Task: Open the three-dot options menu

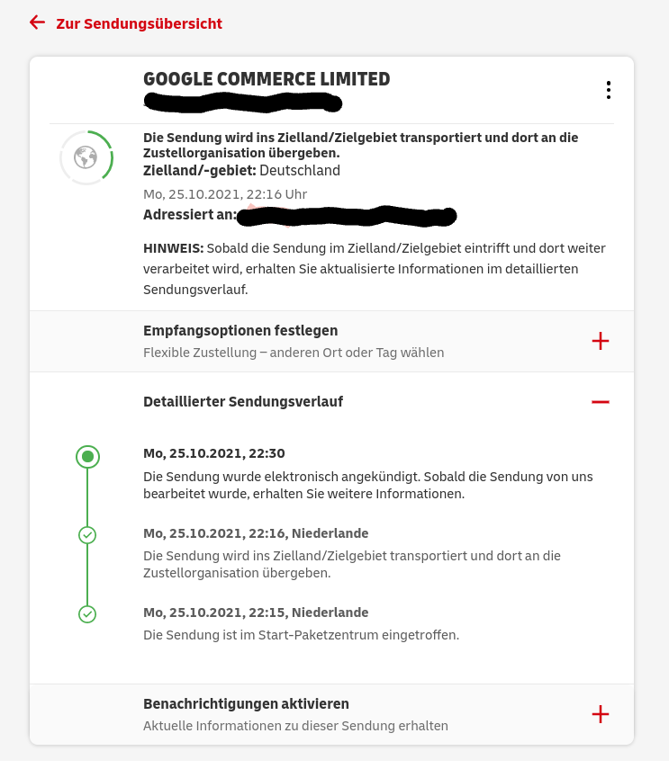Action: point(609,90)
